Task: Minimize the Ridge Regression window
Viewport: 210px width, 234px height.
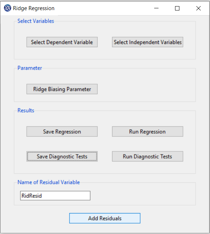Action: tap(156, 8)
